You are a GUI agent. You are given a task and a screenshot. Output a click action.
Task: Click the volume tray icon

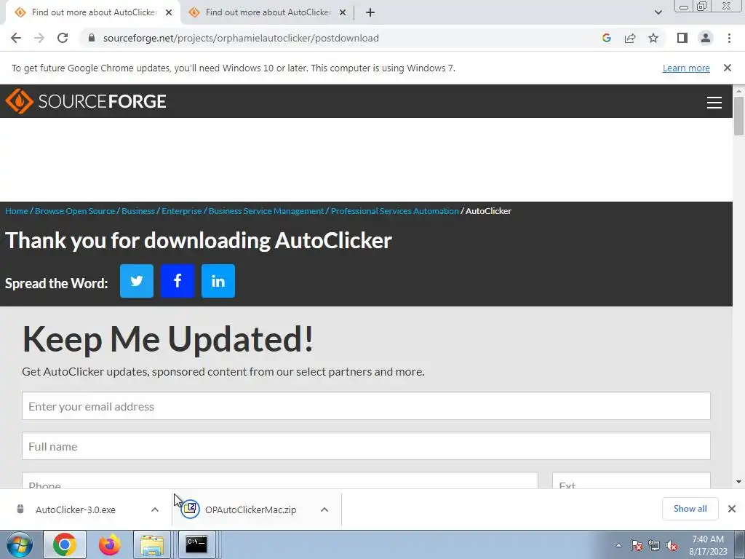pyautogui.click(x=672, y=545)
